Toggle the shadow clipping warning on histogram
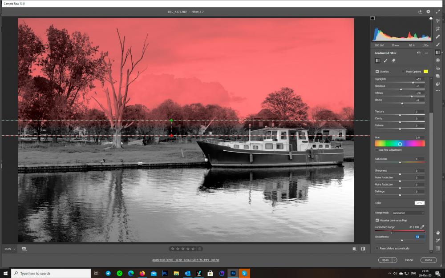The height and width of the screenshot is (278, 445). coord(372,18)
